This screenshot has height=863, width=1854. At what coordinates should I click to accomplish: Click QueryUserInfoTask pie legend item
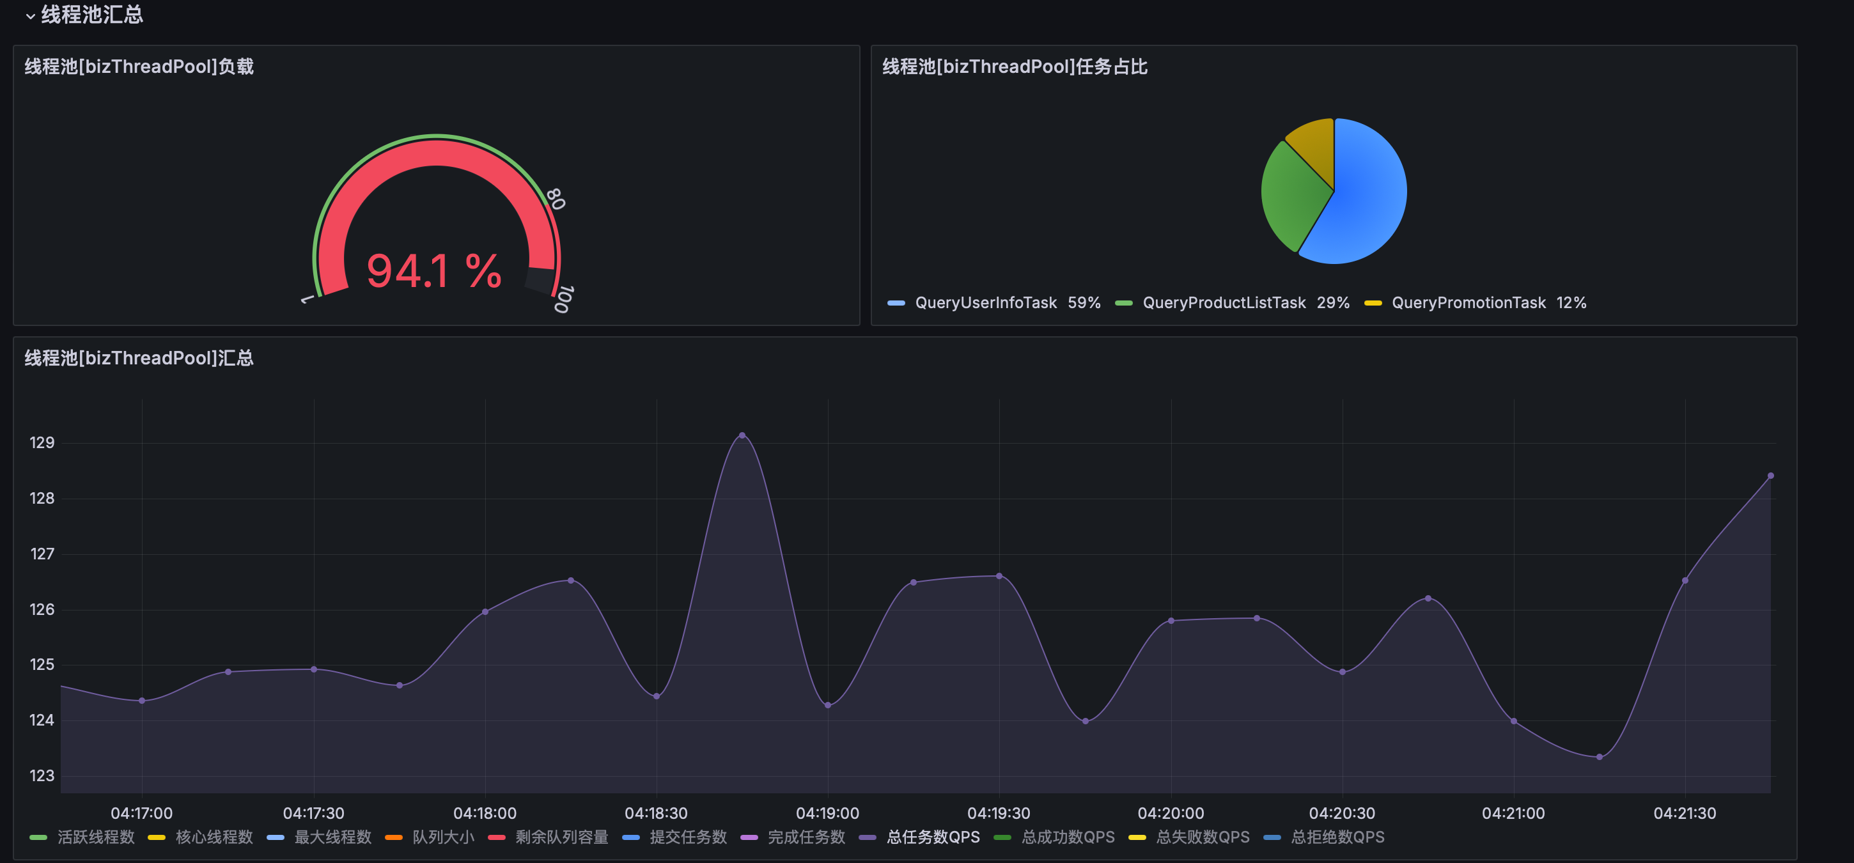[985, 303]
